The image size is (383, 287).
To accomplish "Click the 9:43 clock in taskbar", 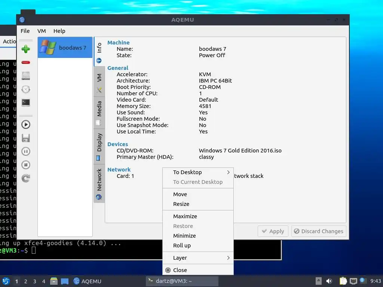I will pos(376,281).
